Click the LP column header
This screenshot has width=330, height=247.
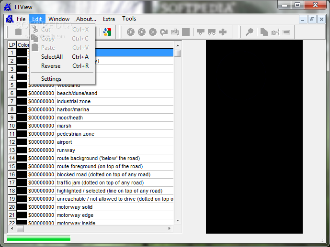coord(12,45)
